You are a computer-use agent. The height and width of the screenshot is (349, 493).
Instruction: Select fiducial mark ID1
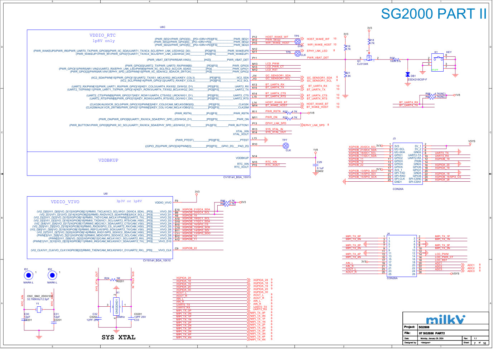(28, 275)
